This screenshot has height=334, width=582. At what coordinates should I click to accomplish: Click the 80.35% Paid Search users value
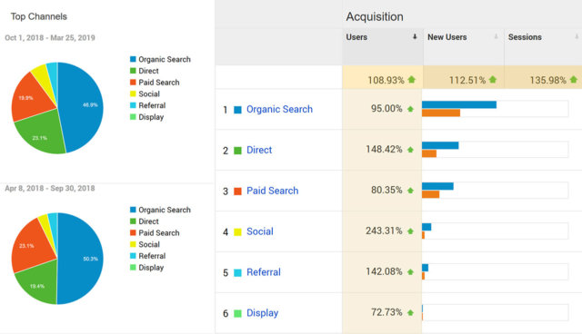click(386, 190)
